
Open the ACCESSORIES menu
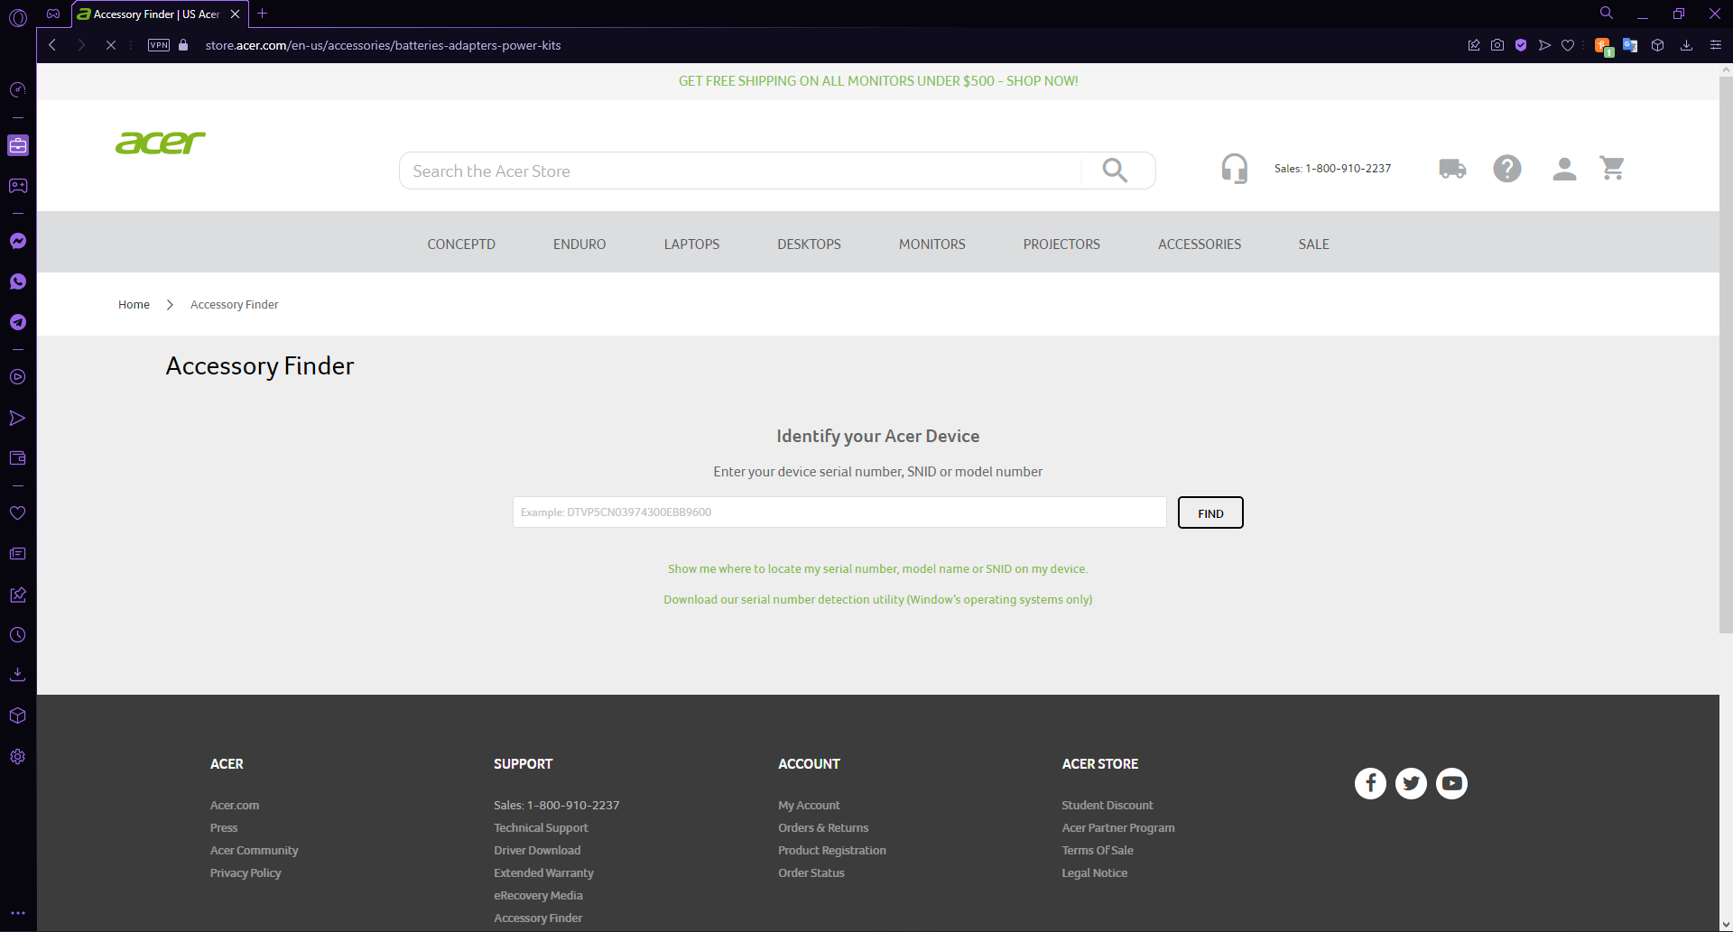1200,245
